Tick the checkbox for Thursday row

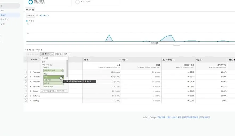tap(26, 77)
